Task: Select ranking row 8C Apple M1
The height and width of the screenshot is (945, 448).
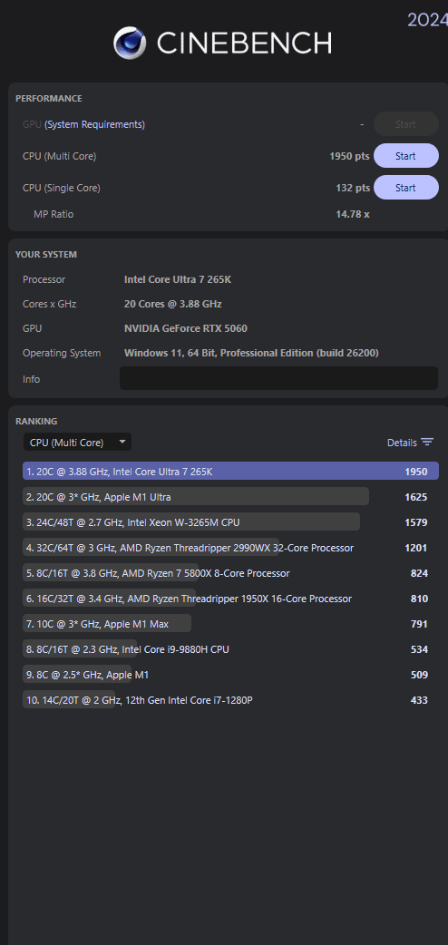Action: pos(230,675)
